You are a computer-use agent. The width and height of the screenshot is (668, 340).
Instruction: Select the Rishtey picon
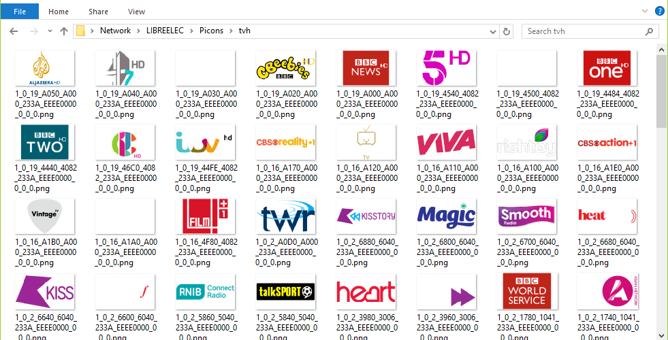pyautogui.click(x=527, y=142)
